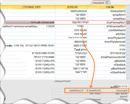Select the LastName field name cell
Image resolution: width=130 pixels, height=104 pixels.
[x=107, y=19]
